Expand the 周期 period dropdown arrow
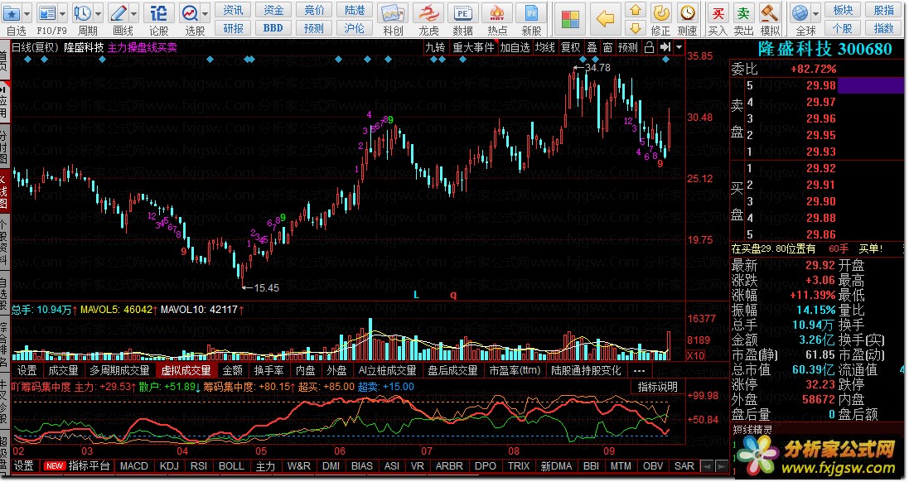Screen dimensions: 909x482 (x=98, y=12)
